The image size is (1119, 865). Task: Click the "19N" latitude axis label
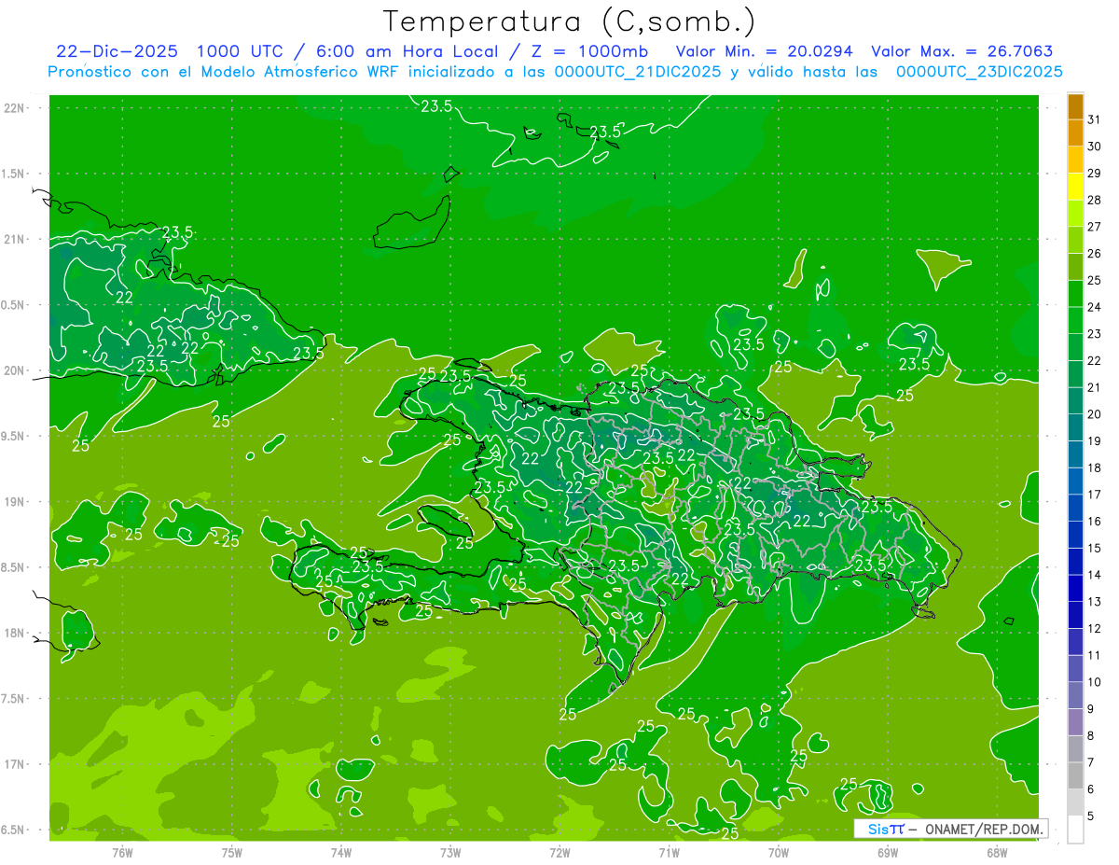tap(15, 502)
